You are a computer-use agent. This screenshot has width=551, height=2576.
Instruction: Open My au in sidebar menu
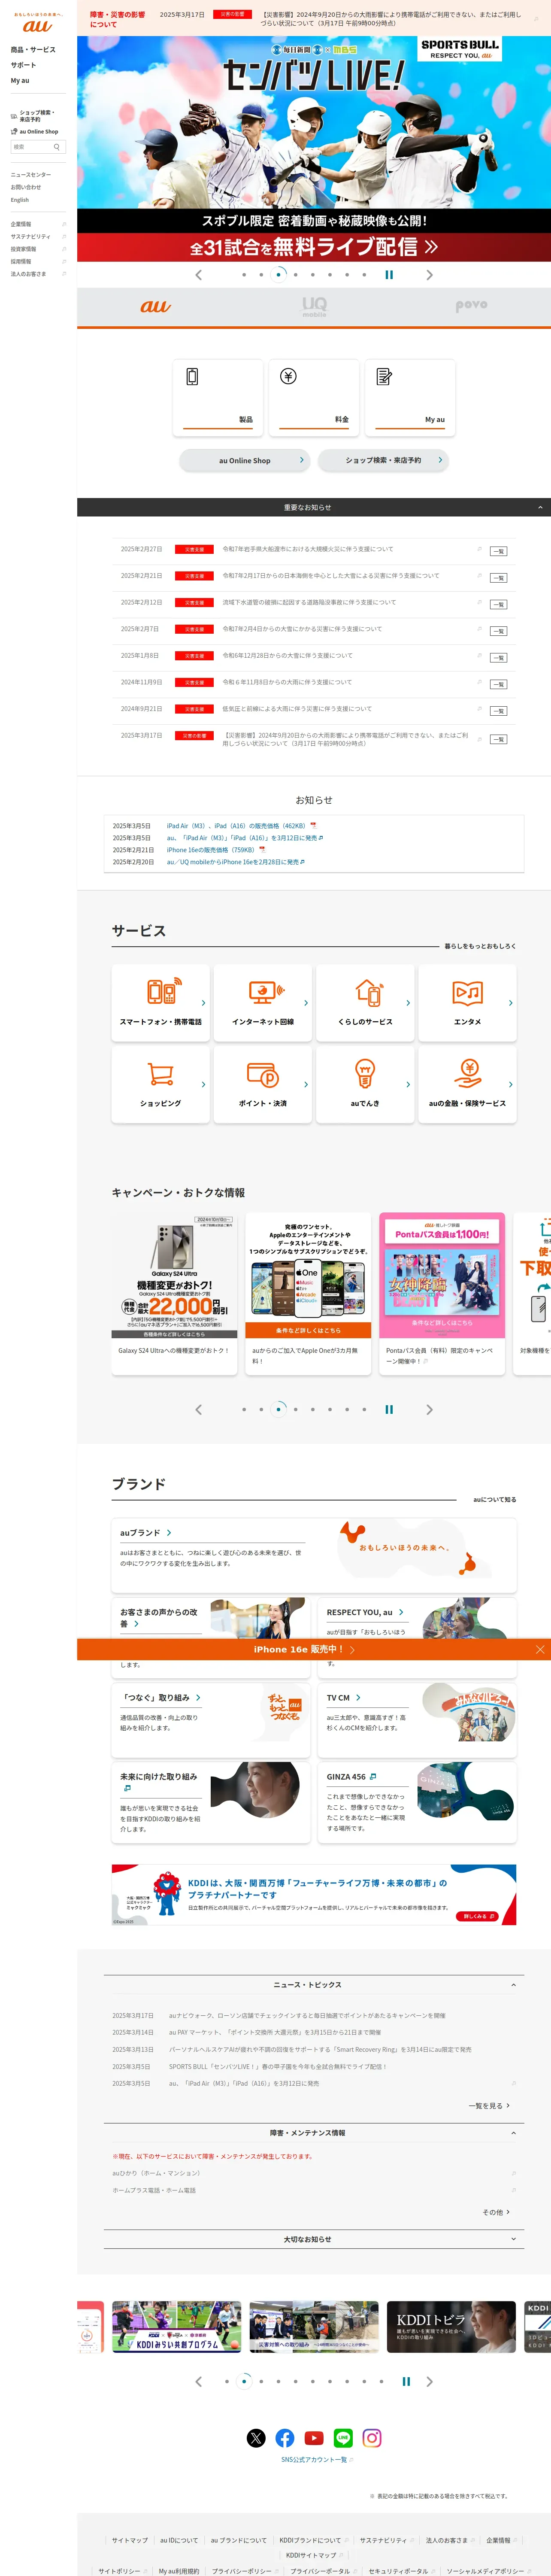pyautogui.click(x=20, y=80)
